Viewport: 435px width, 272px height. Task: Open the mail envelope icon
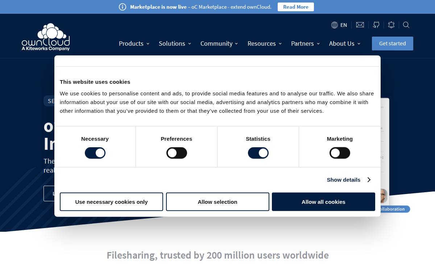360,25
